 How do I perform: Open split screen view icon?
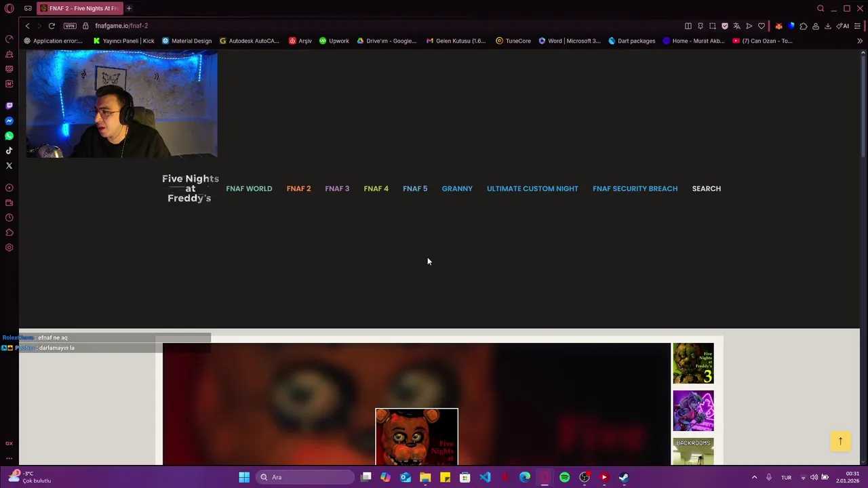[688, 26]
